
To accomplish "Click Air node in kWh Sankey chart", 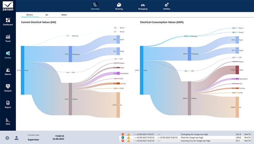I will [237, 107].
